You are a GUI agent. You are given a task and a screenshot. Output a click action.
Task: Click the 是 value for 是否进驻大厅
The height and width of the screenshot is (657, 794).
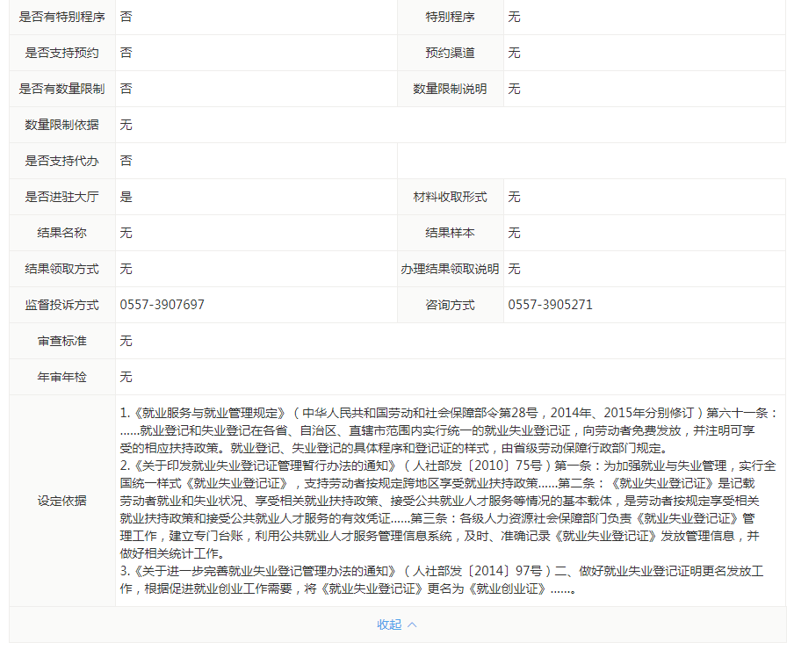(126, 197)
